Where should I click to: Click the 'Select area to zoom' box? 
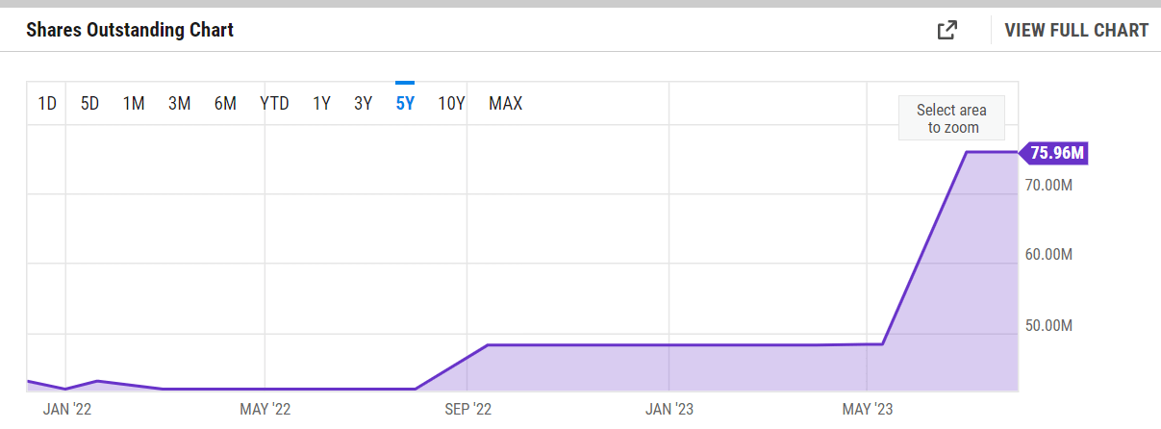click(x=951, y=118)
